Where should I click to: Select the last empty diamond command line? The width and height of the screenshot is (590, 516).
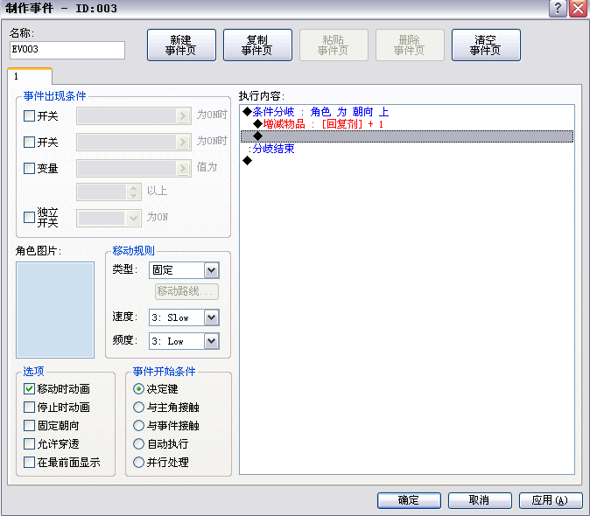(407, 161)
